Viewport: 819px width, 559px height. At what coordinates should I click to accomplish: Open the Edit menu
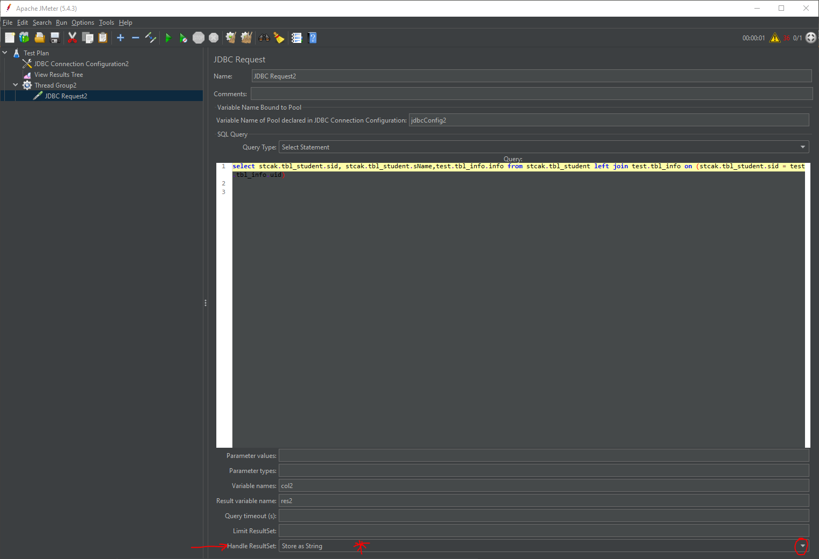pos(23,23)
